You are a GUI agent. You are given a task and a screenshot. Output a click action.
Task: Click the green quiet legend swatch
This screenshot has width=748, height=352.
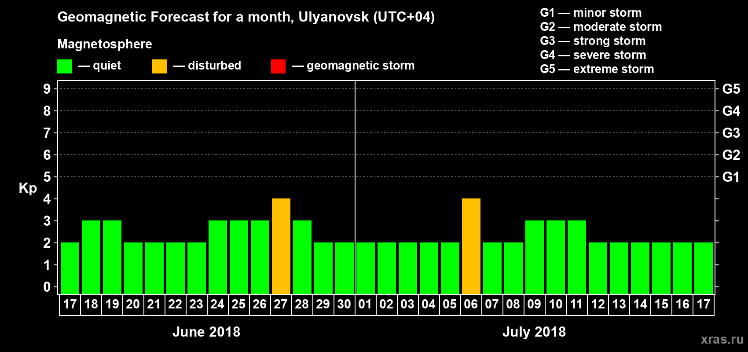click(x=64, y=66)
